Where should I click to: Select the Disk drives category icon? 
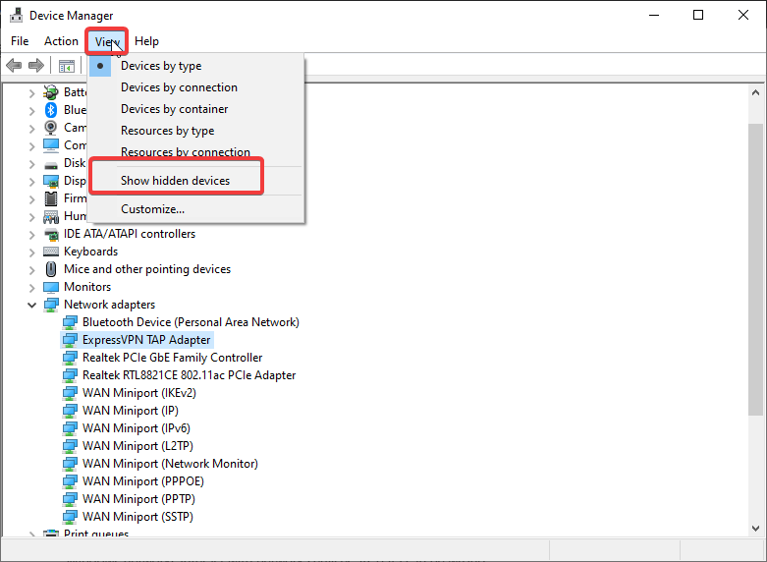[x=51, y=165]
